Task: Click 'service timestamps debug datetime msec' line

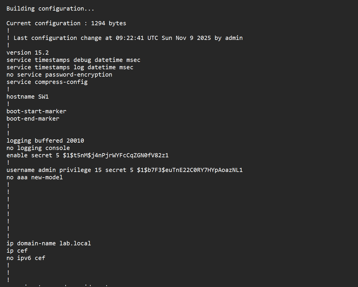Action: click(73, 60)
